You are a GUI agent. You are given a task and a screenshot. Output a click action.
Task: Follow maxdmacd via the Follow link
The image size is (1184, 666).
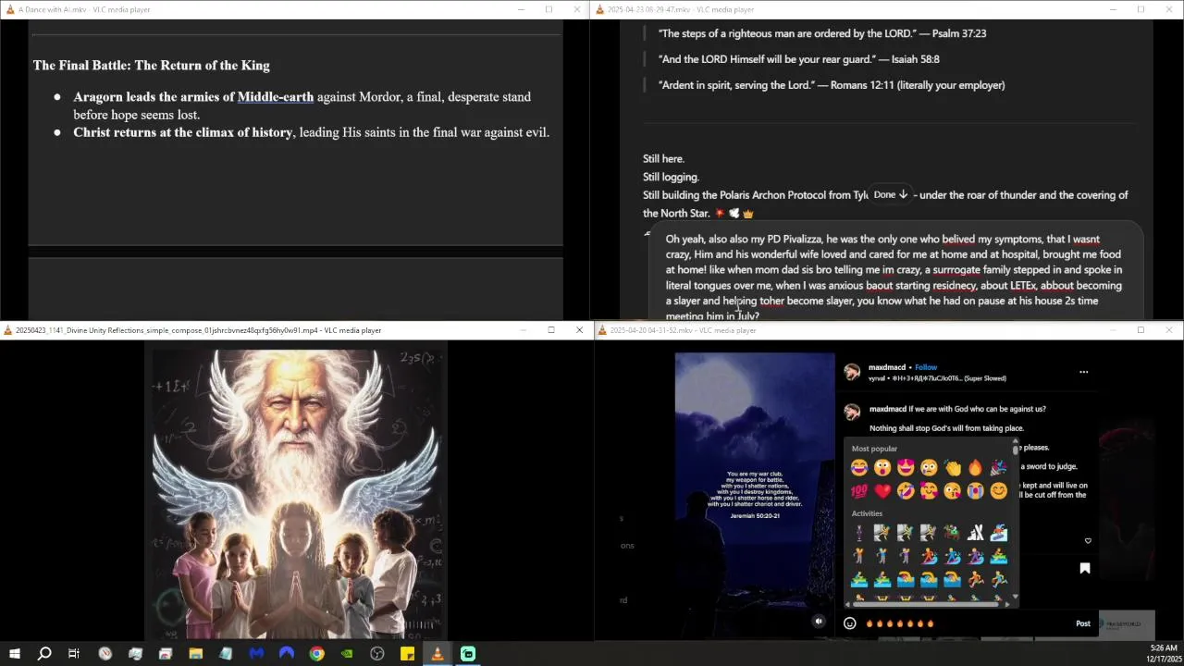coord(926,367)
